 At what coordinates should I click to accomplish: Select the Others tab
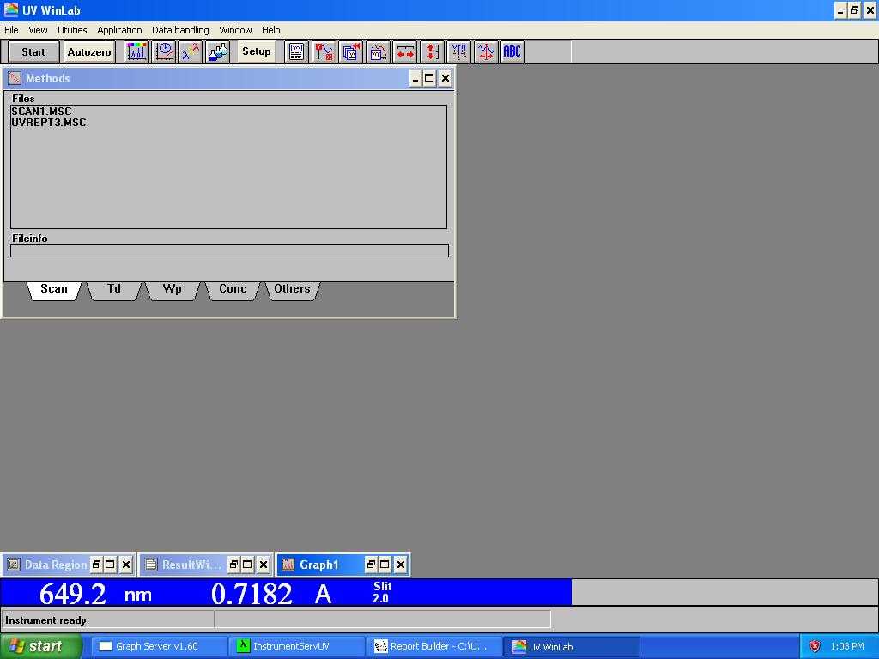(292, 289)
